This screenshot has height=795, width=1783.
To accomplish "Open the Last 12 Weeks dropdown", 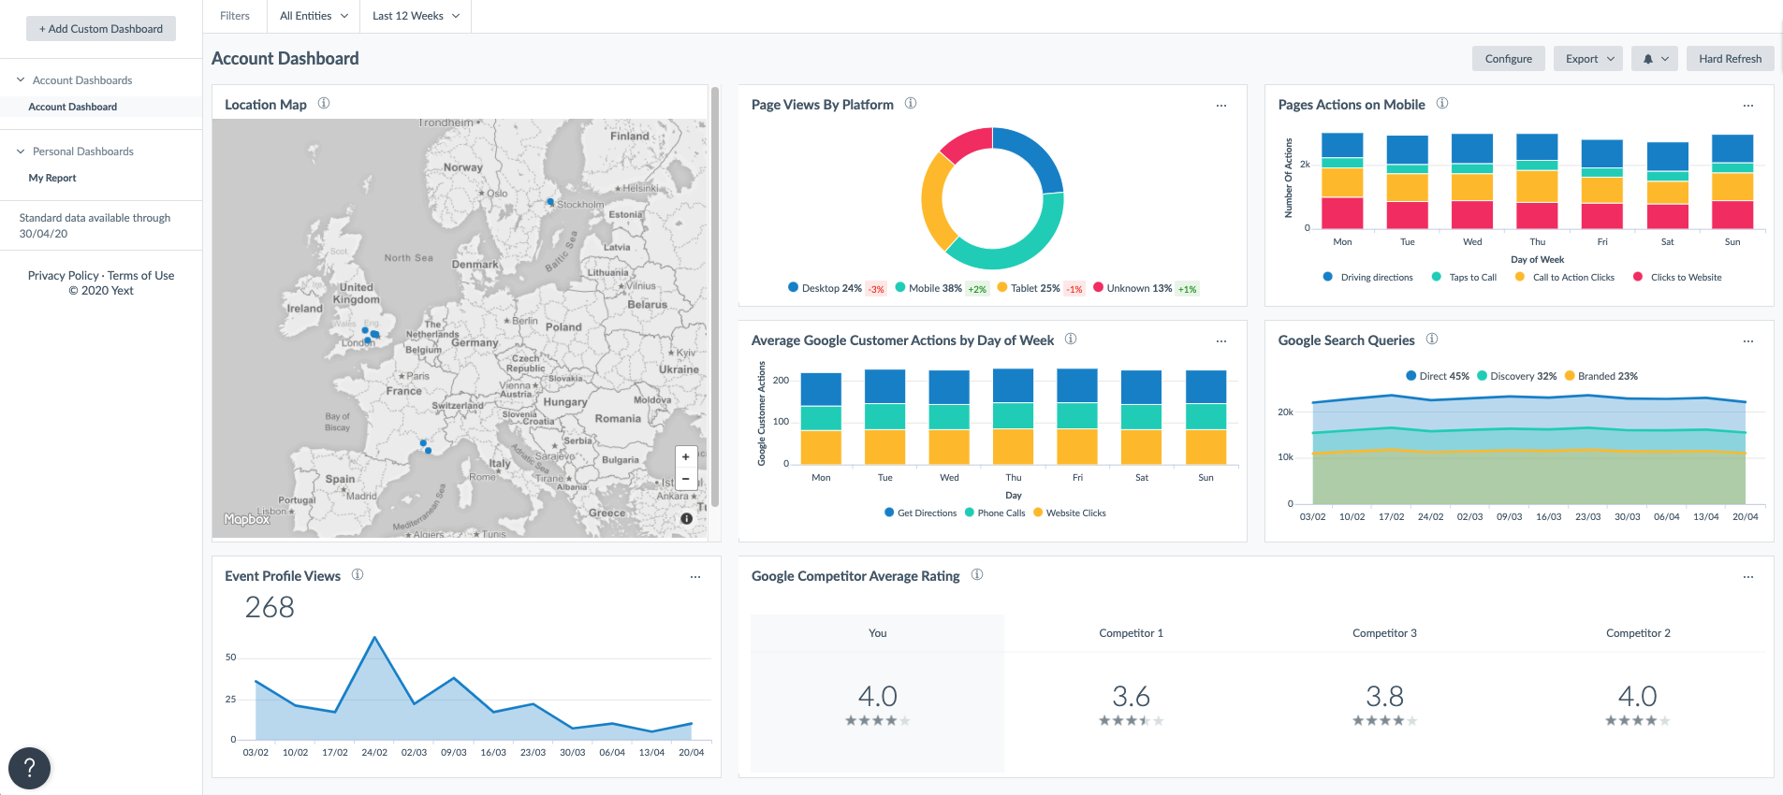I will (x=416, y=16).
